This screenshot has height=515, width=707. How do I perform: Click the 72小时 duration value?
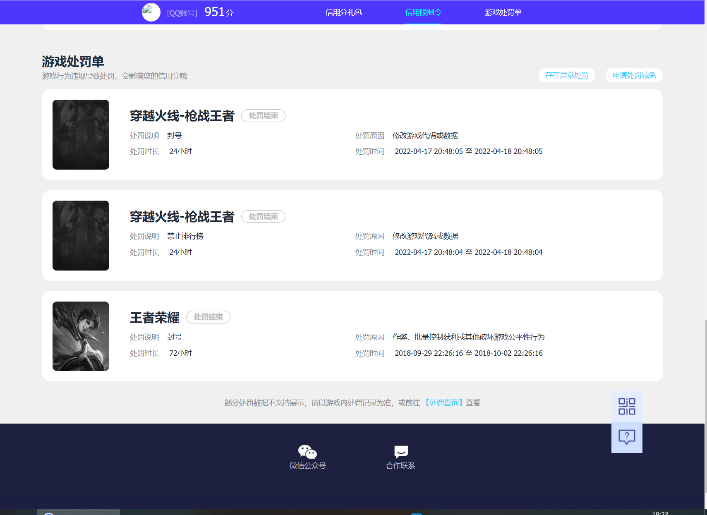[180, 353]
